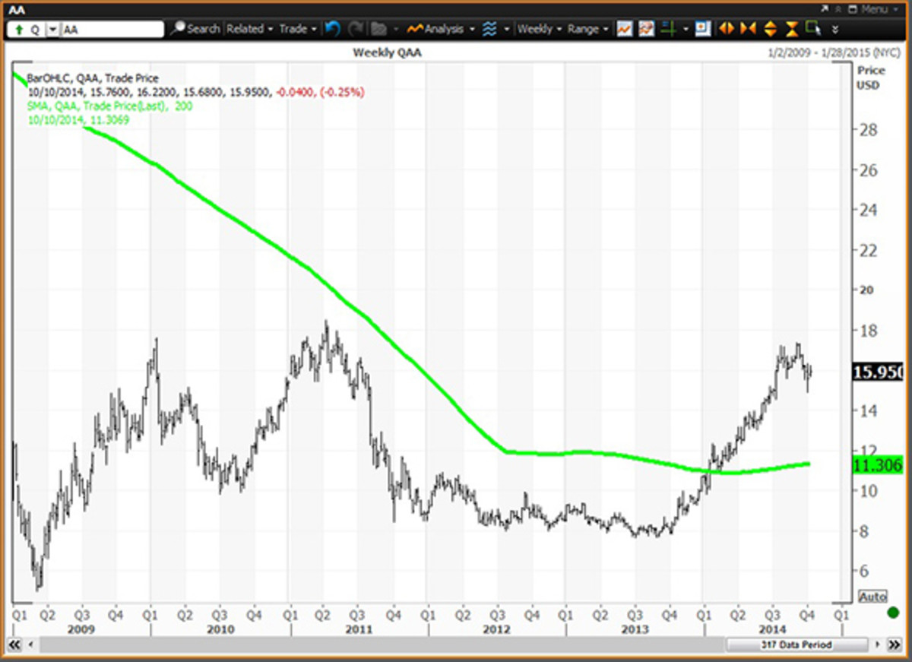Click the line chart style icon
Image resolution: width=912 pixels, height=662 pixels.
pyautogui.click(x=624, y=29)
